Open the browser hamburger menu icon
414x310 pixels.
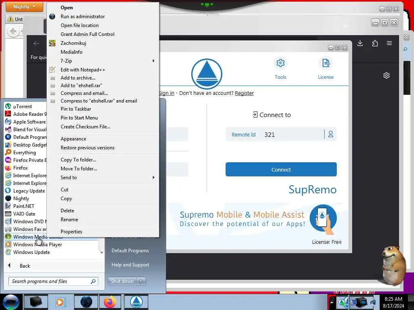coord(389,43)
